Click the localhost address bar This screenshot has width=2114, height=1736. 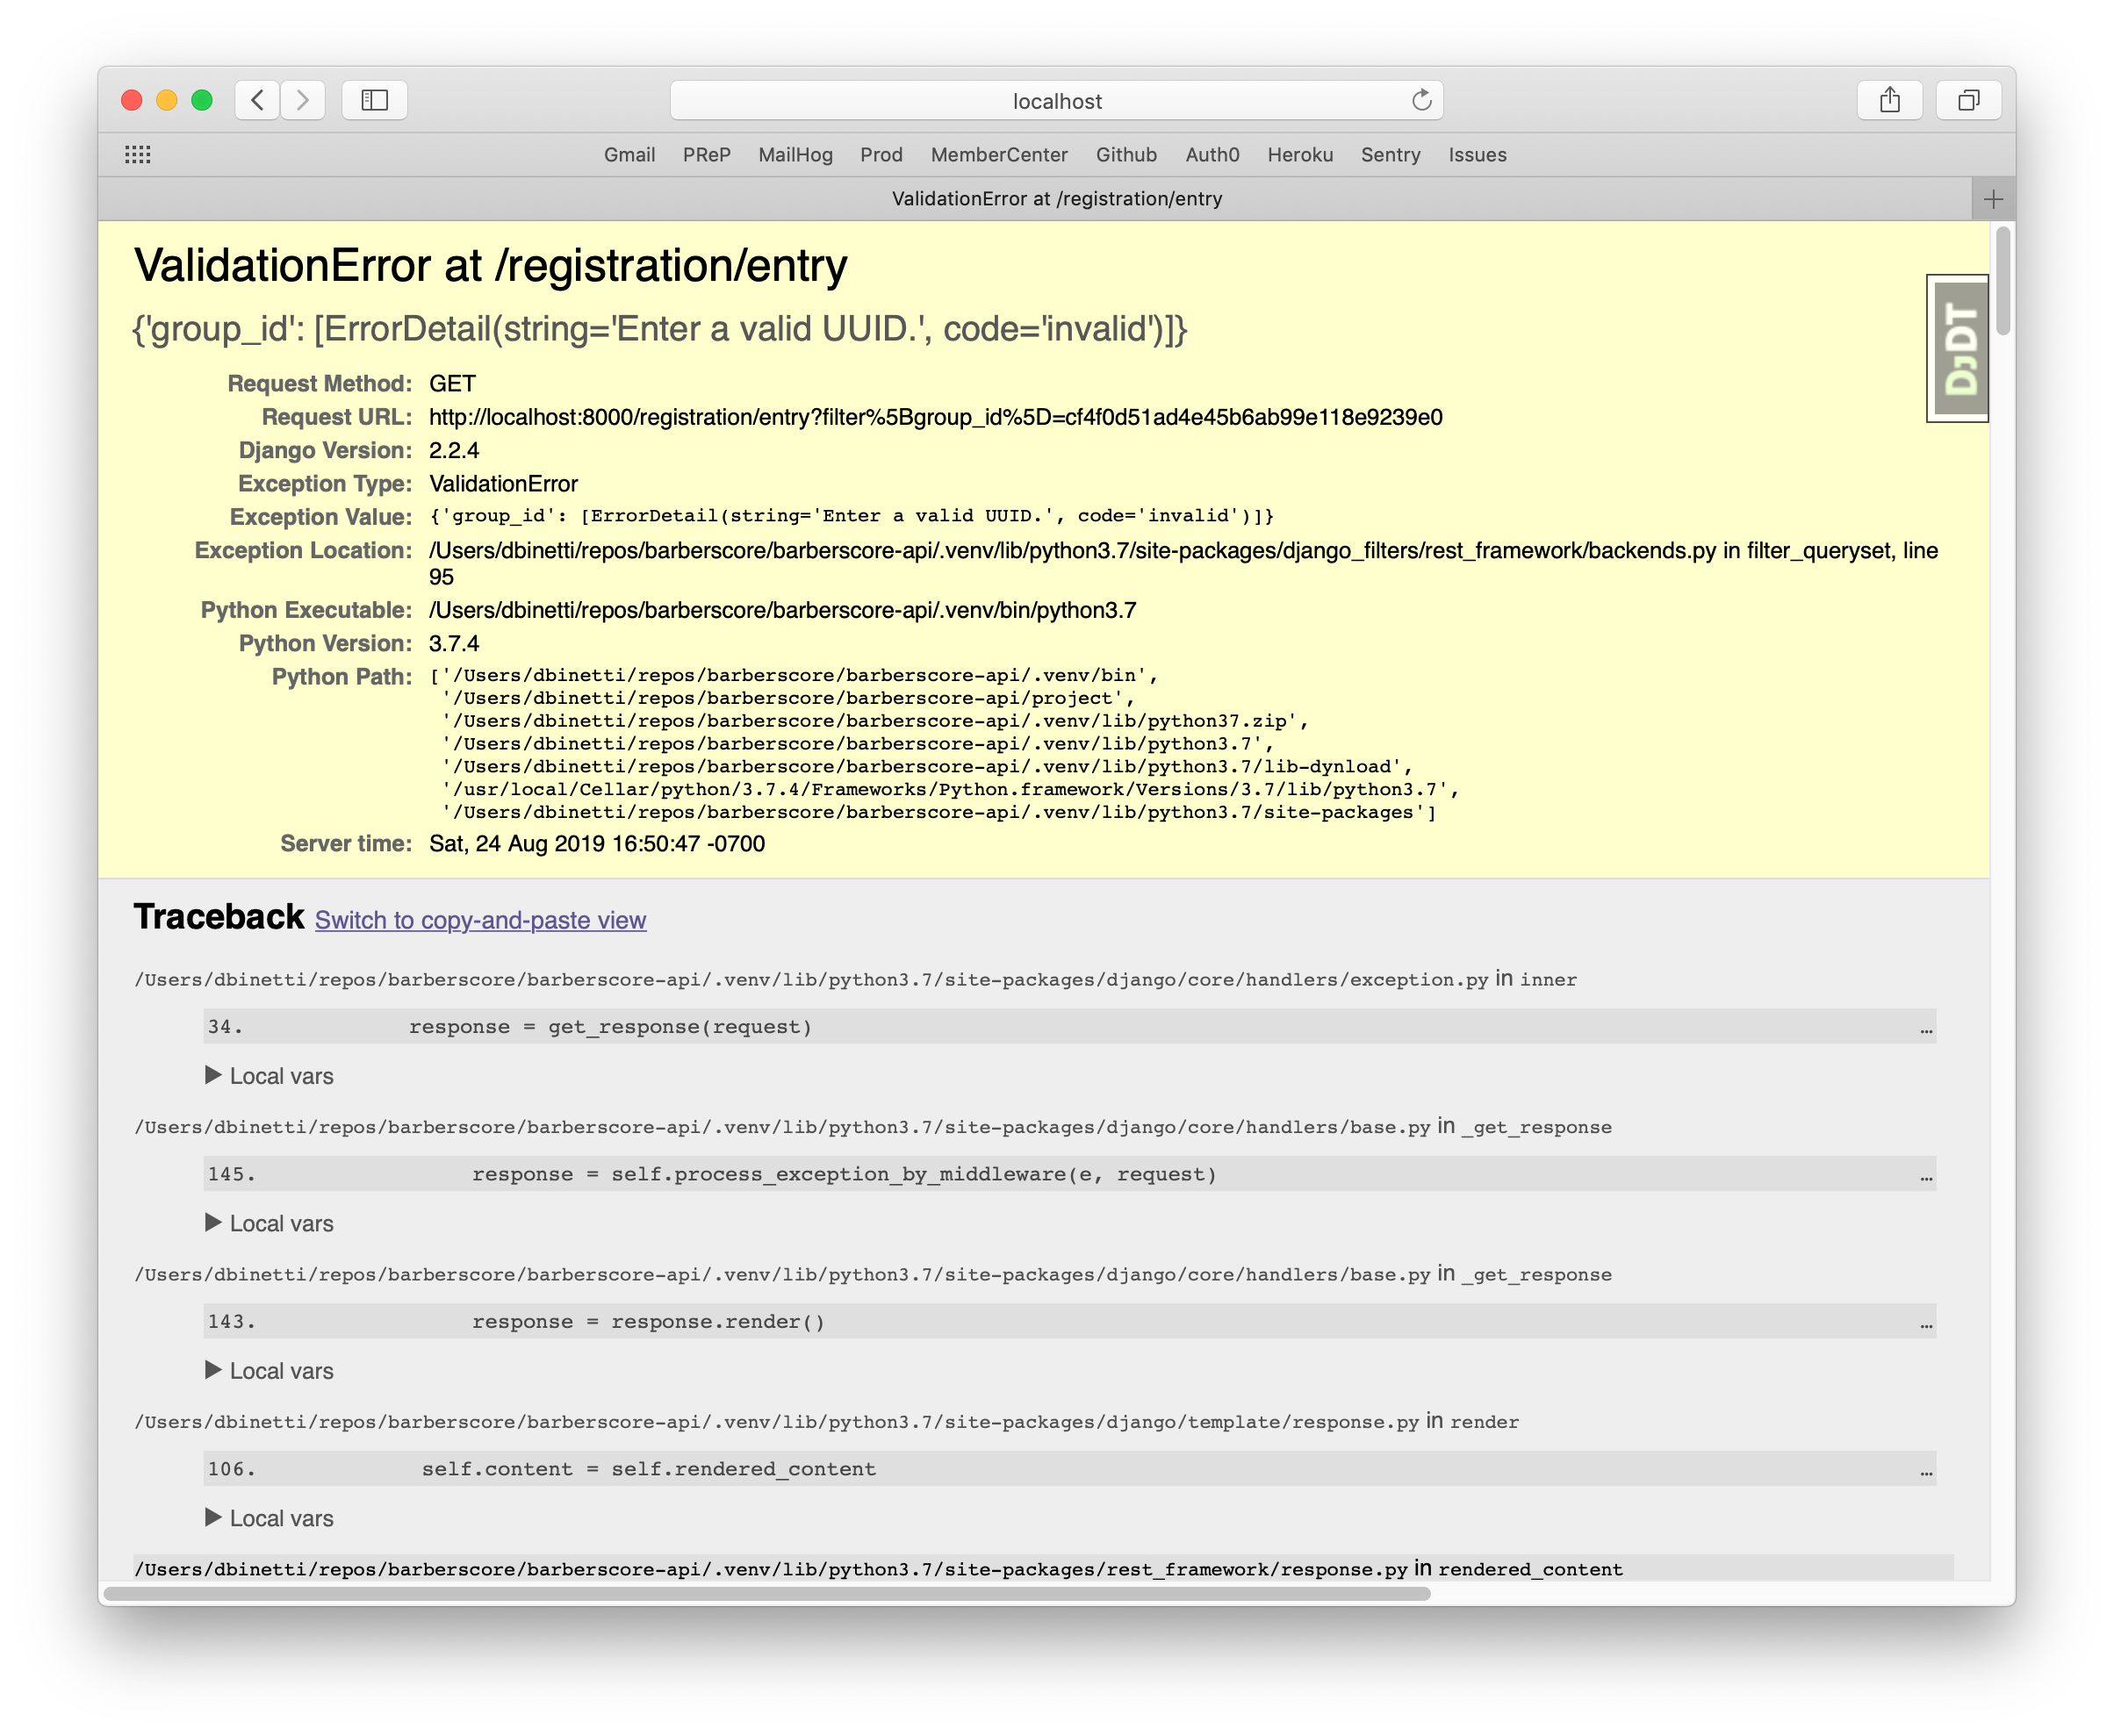[1056, 101]
